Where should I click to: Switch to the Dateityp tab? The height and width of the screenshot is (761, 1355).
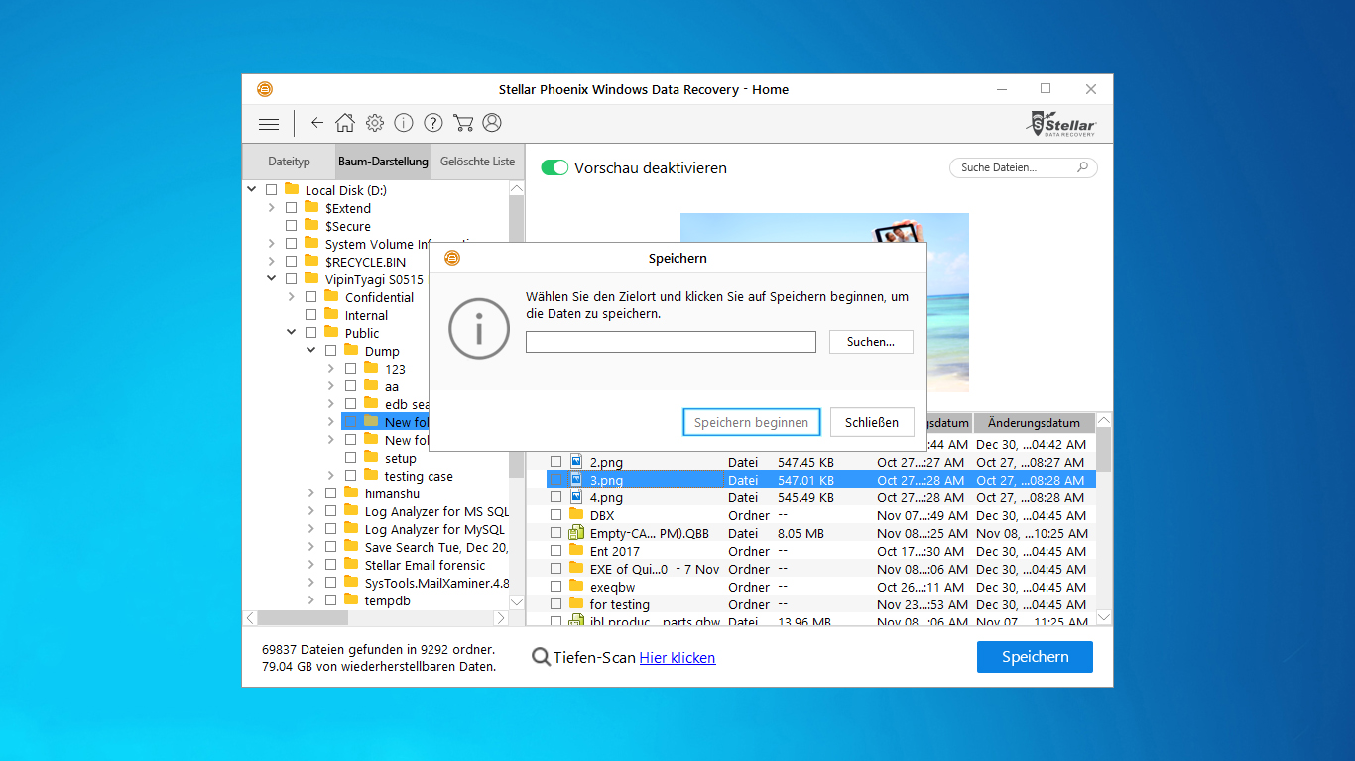tap(289, 162)
